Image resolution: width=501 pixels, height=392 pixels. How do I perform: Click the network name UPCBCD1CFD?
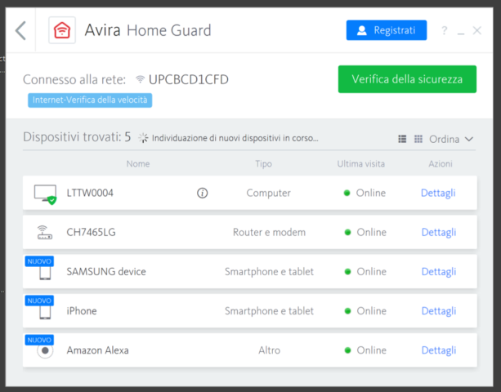click(189, 79)
